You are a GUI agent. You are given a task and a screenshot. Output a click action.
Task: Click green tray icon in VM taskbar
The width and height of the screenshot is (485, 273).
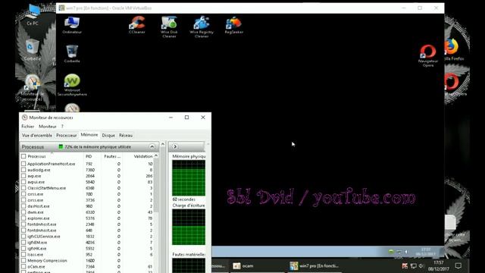click(391, 252)
